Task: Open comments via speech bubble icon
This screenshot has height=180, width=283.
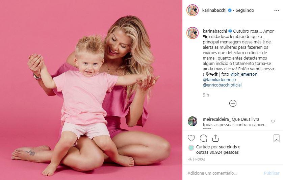Action: pos(203,138)
